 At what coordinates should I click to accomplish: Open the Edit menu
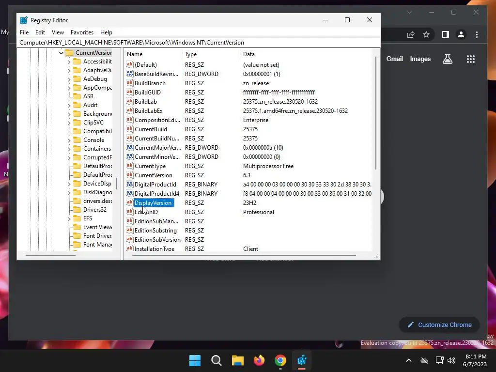click(x=40, y=32)
